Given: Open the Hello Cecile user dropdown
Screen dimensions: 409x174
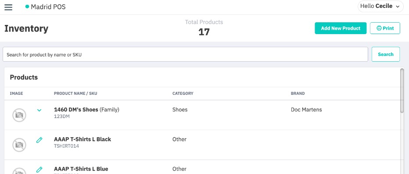Looking at the screenshot, I should pos(380,6).
